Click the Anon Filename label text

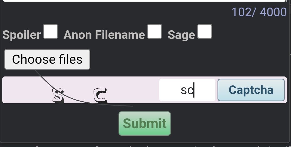[x=104, y=35]
